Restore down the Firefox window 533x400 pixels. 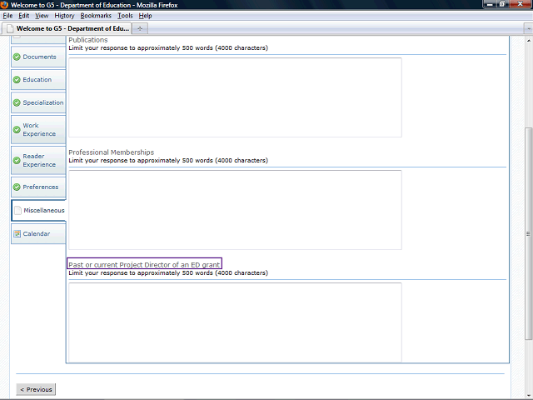click(x=502, y=4)
